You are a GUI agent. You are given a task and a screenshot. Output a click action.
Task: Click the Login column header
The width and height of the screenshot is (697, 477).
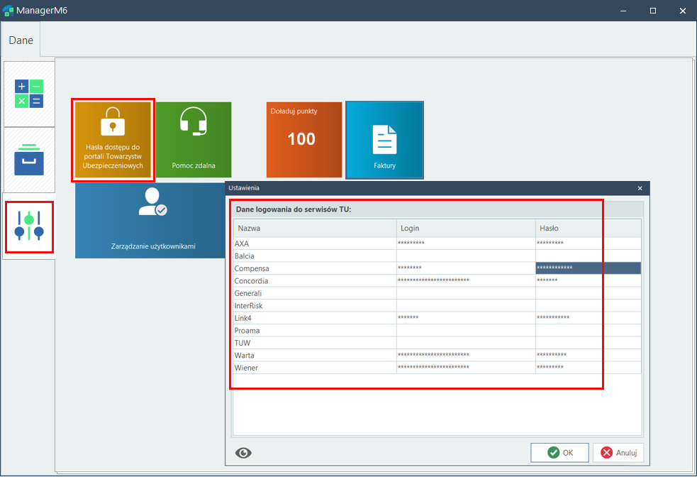tap(466, 229)
